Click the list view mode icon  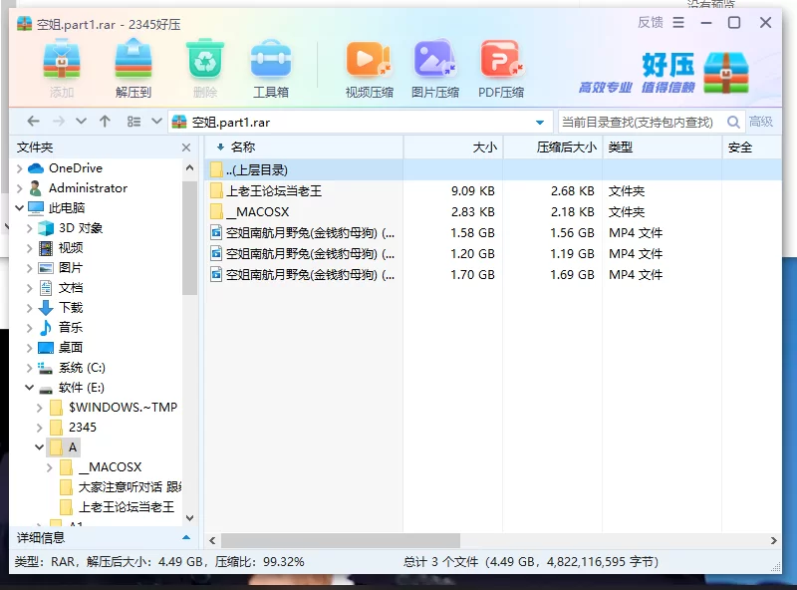click(x=133, y=121)
